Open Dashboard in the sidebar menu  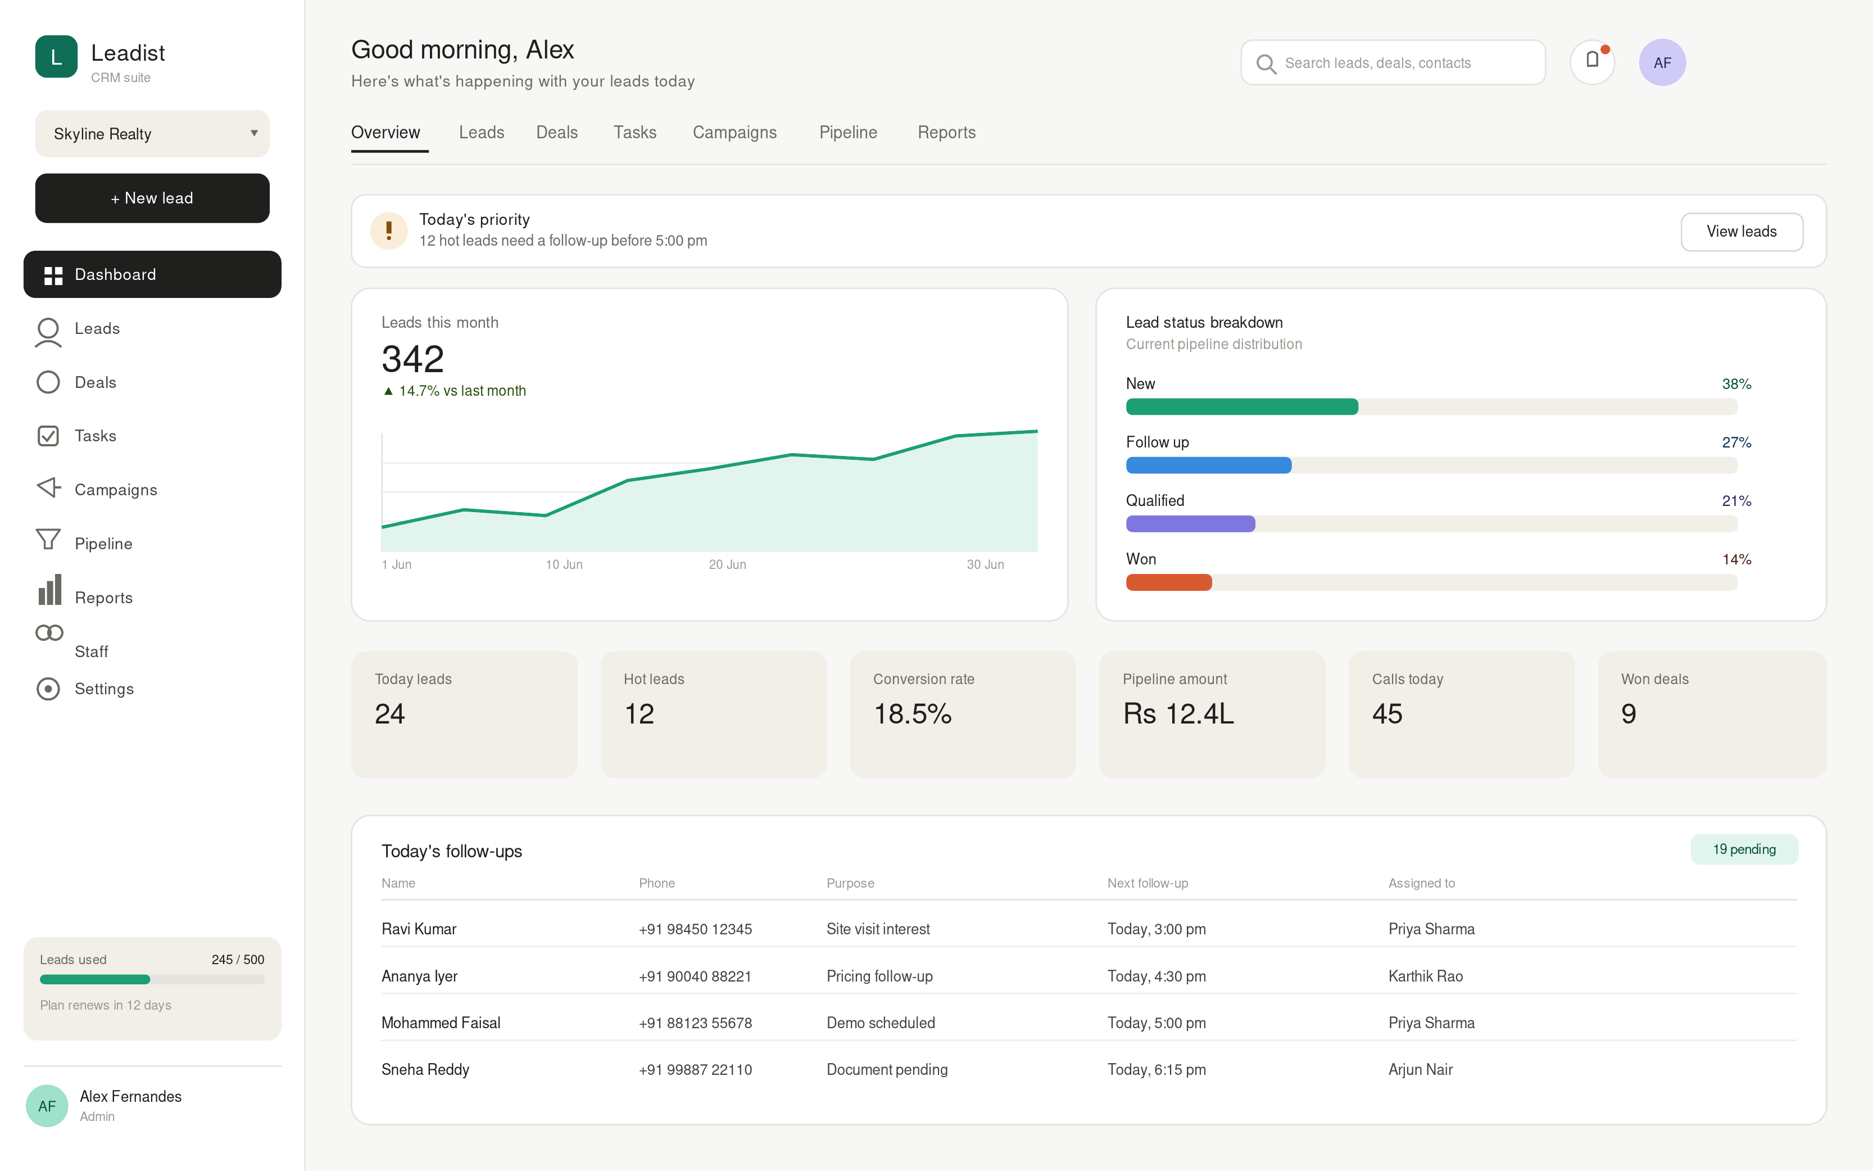coord(152,274)
